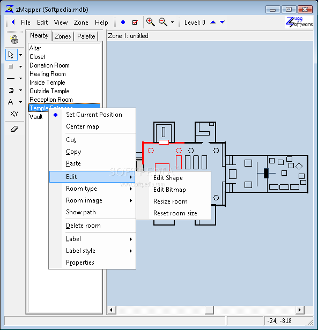Open the Help menu
Screen dimensions: 318x330
pyautogui.click(x=101, y=22)
